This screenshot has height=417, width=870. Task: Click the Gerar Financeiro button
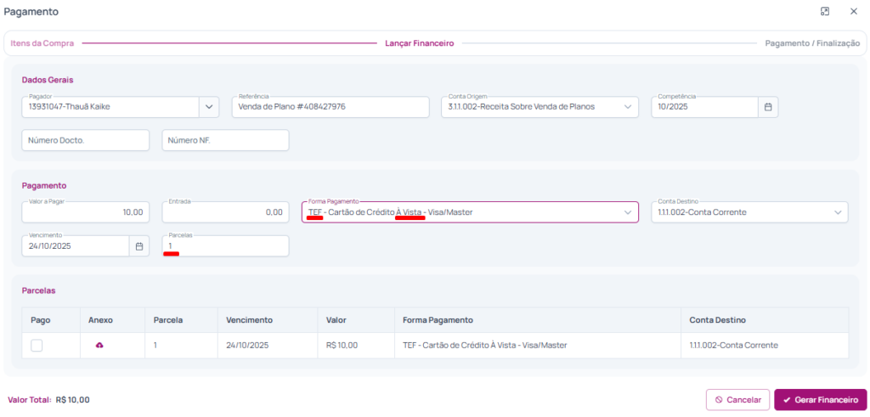(x=820, y=399)
